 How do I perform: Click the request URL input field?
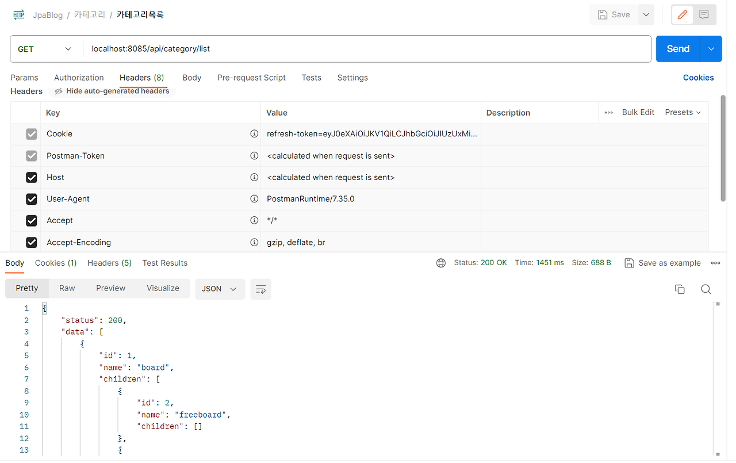pyautogui.click(x=367, y=49)
